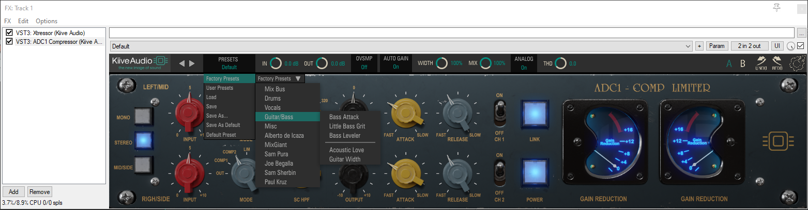
Task: Toggle ANALOG On setting
Action: [524, 63]
